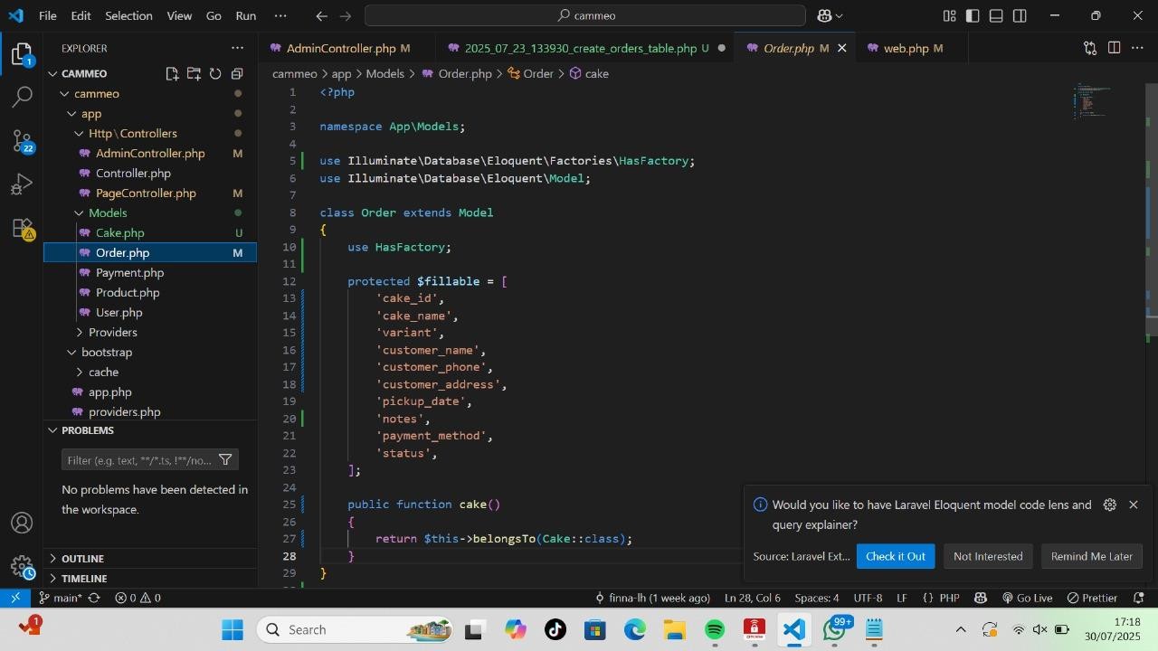
Task: Open the Selection menu
Action: coord(128,16)
